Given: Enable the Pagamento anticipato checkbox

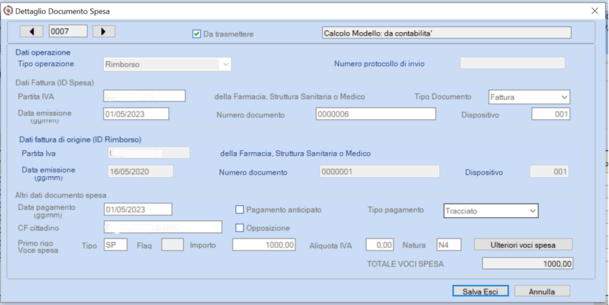Looking at the screenshot, I should [240, 210].
